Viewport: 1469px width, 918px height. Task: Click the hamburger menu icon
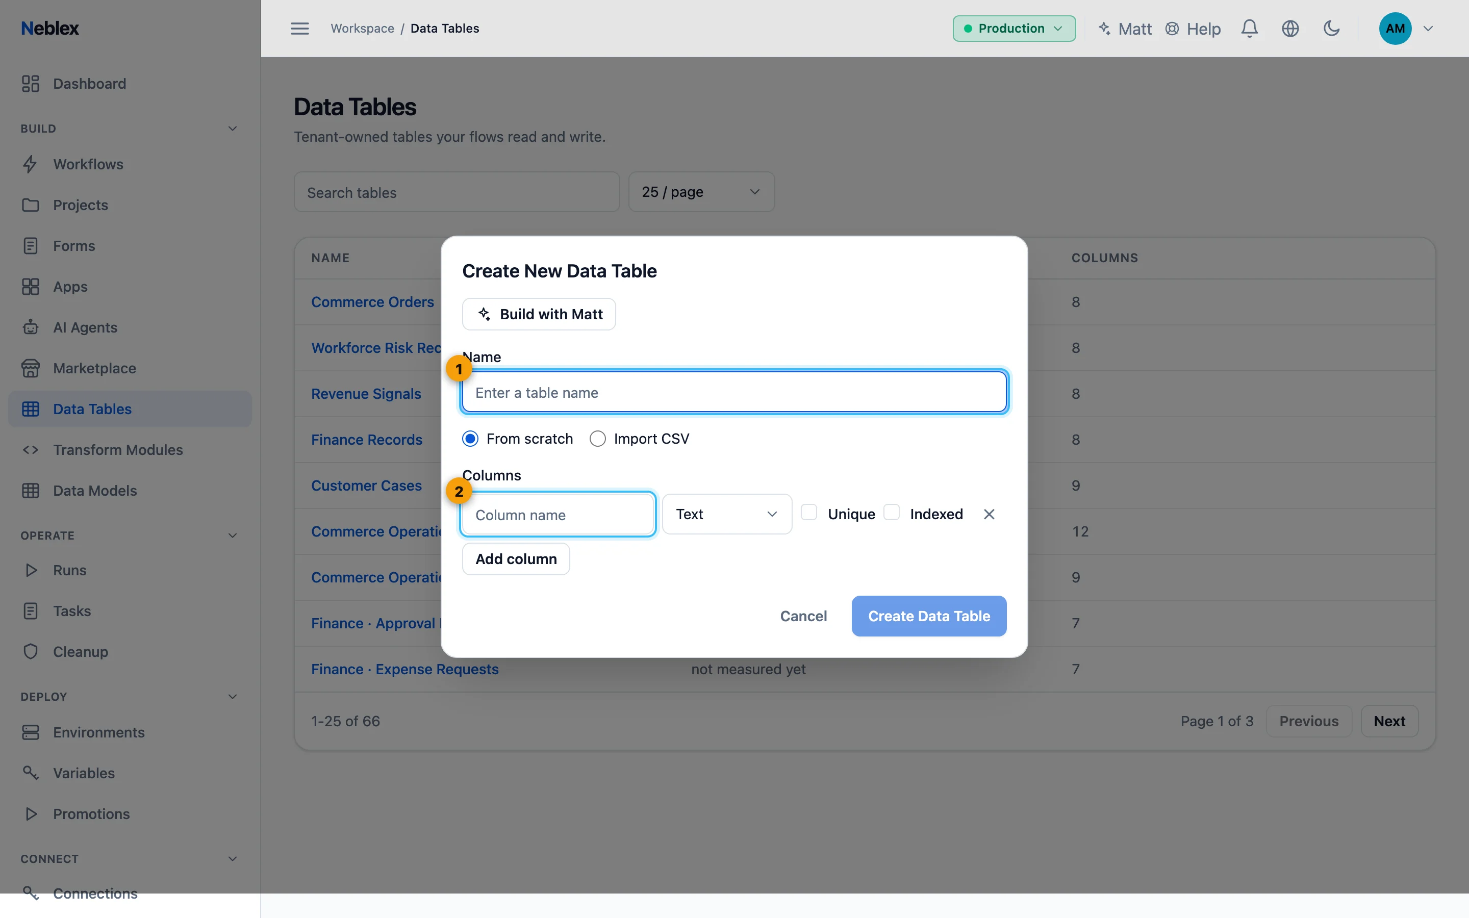coord(300,29)
